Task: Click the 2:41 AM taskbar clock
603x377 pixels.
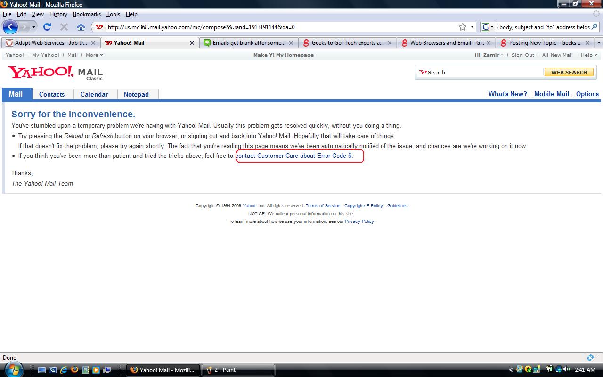Action: (585, 370)
